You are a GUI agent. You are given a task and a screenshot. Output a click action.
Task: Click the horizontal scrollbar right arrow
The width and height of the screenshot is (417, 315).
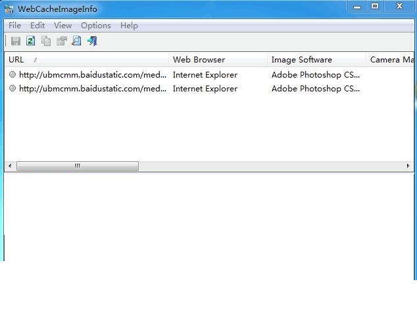point(408,166)
